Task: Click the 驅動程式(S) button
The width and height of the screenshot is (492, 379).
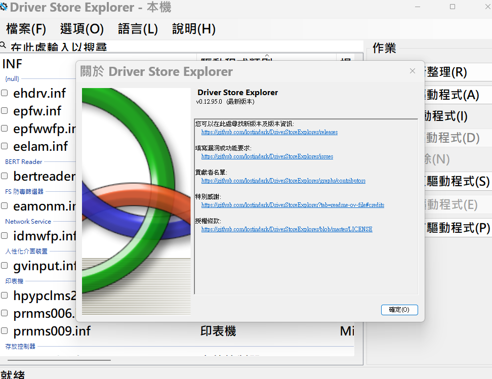Action: point(458,181)
